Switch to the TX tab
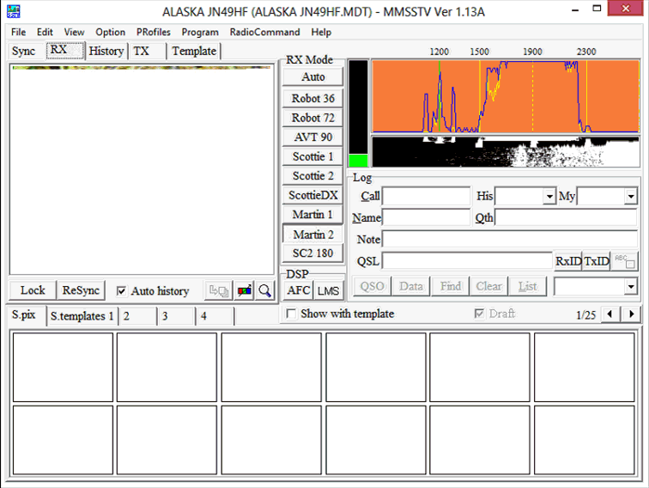649x488 pixels. (148, 51)
